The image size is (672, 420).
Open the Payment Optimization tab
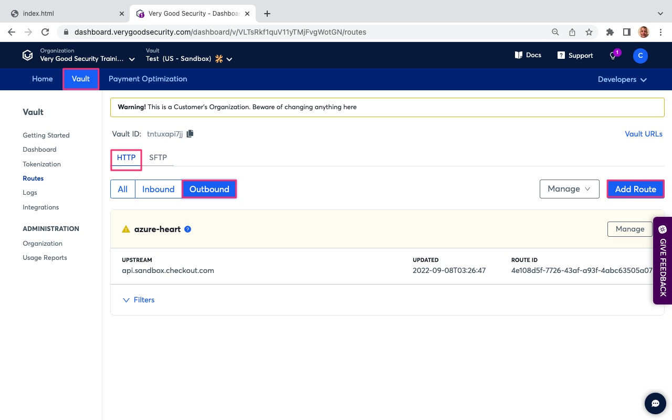pyautogui.click(x=148, y=79)
